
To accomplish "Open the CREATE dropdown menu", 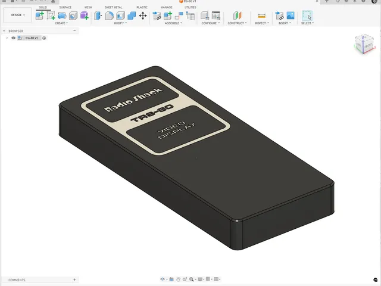I will tap(61, 23).
